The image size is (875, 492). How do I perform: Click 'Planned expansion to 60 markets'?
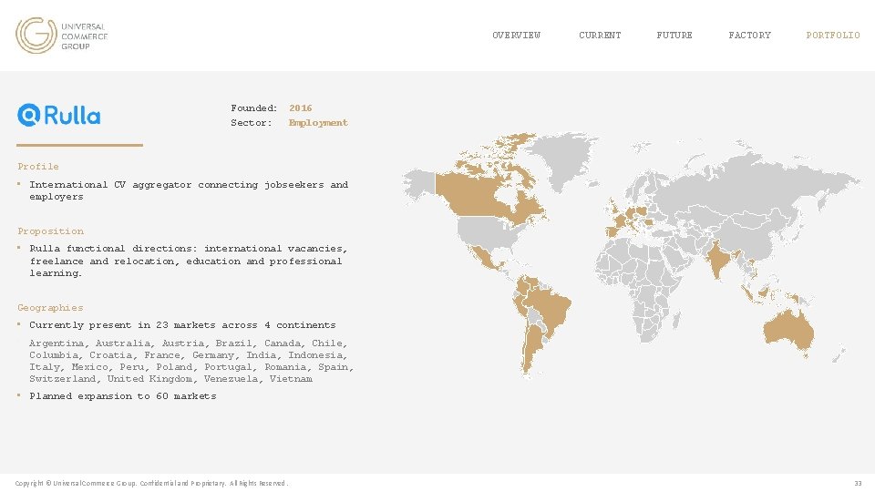point(123,396)
